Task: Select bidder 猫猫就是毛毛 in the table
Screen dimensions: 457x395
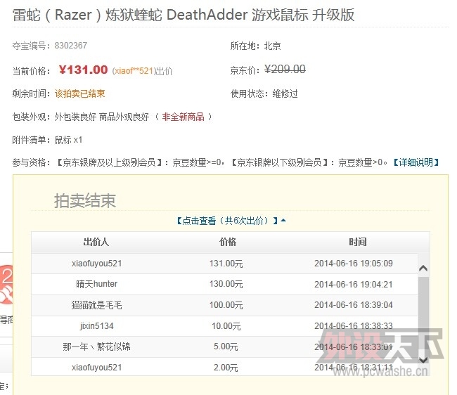Action: [96, 305]
